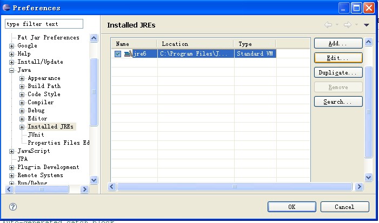Image resolution: width=379 pixels, height=223 pixels.
Task: Click the Search... button
Action: (337, 102)
